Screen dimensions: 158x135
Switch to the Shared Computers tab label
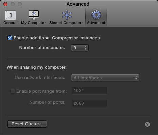[x=66, y=23]
